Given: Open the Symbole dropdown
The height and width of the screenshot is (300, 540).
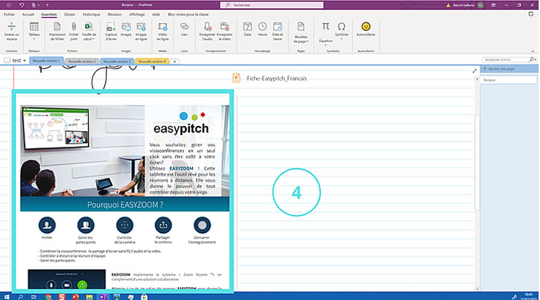Looking at the screenshot, I should point(341,31).
